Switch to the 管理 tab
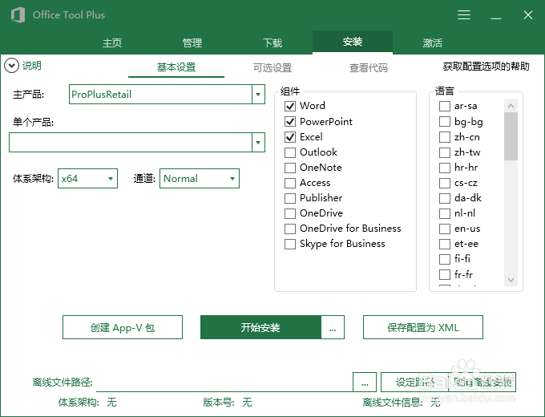 [x=192, y=43]
